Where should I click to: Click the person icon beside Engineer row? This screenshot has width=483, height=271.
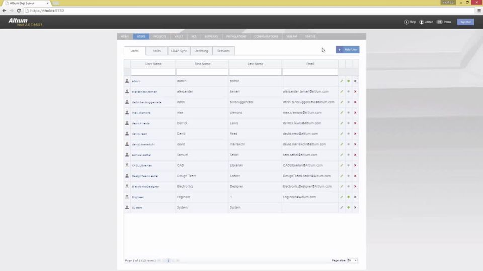[127, 197]
